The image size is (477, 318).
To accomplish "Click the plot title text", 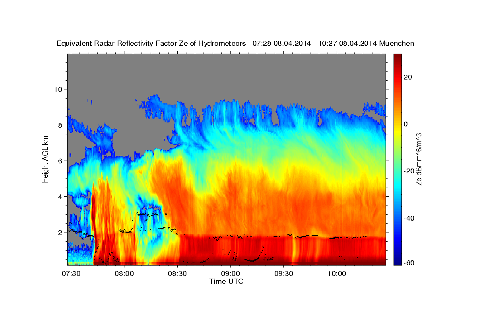I will (235, 43).
